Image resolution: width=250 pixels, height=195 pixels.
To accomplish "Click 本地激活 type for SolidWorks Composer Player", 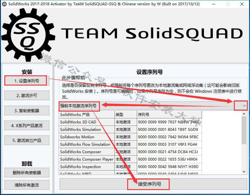I will pos(126,159).
